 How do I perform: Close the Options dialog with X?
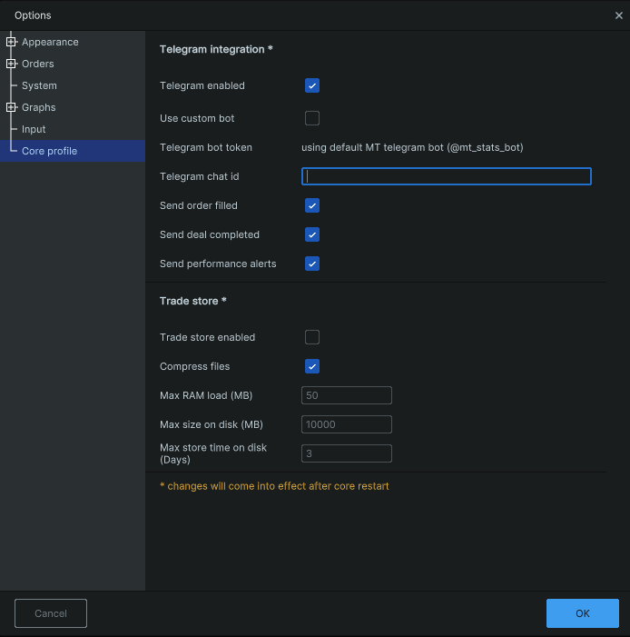pyautogui.click(x=619, y=15)
